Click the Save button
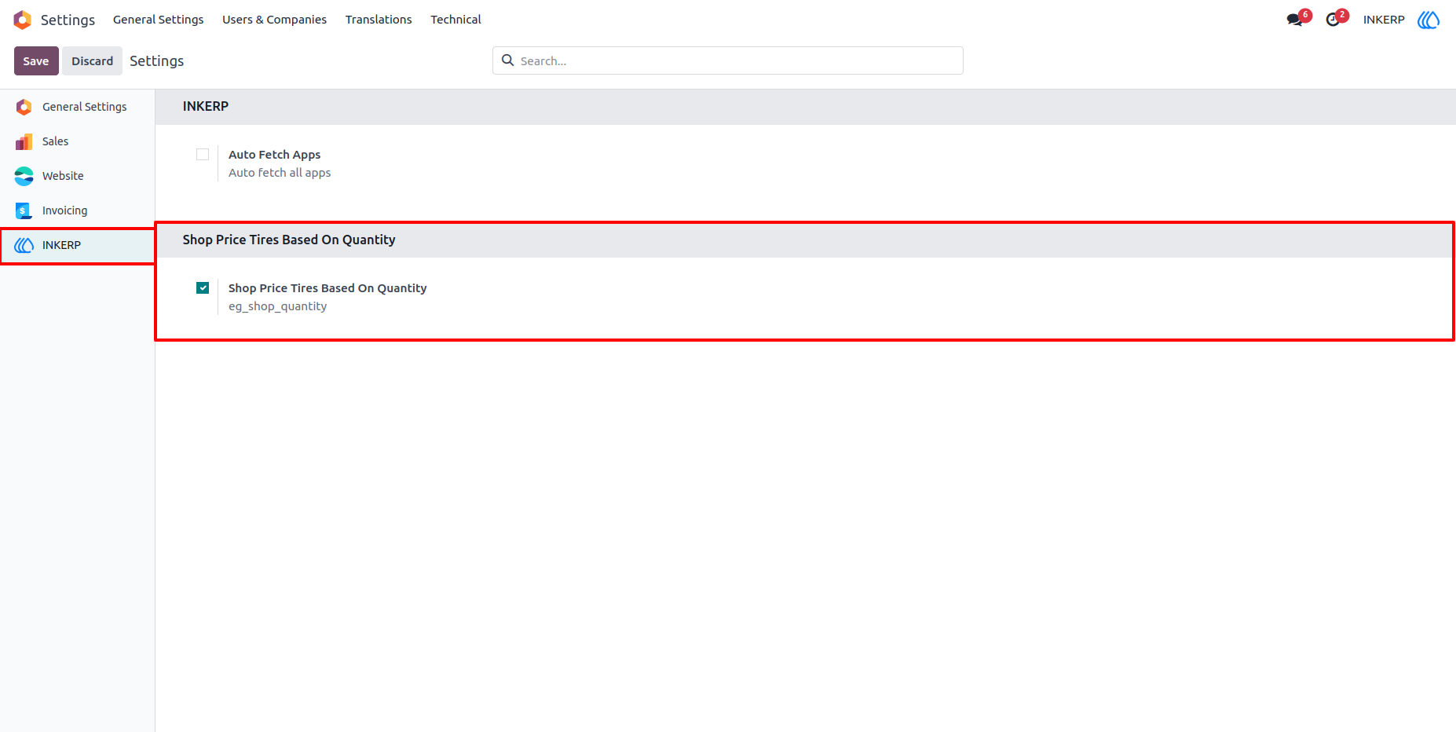 point(36,61)
